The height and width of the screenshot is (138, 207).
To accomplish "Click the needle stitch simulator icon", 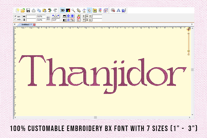I will [x=84, y=10].
